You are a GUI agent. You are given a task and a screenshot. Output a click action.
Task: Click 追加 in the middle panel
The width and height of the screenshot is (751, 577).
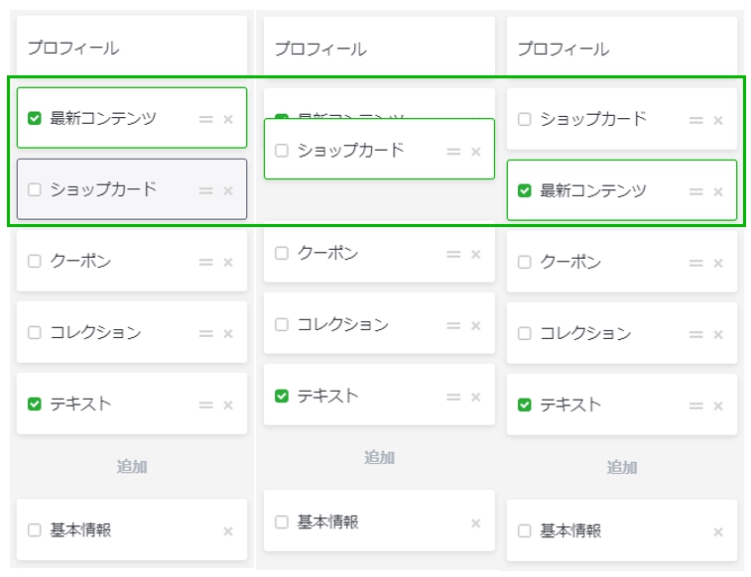[x=379, y=458]
